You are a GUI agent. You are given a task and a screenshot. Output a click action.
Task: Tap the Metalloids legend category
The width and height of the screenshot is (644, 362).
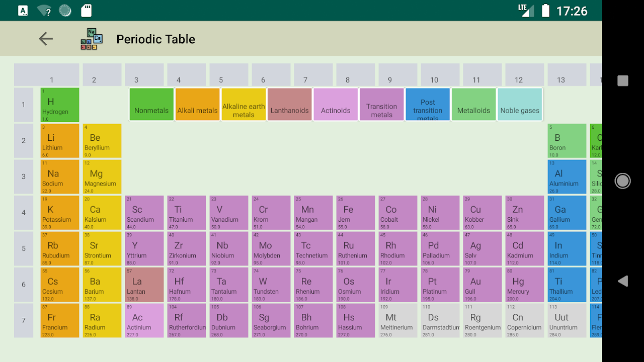pos(473,105)
